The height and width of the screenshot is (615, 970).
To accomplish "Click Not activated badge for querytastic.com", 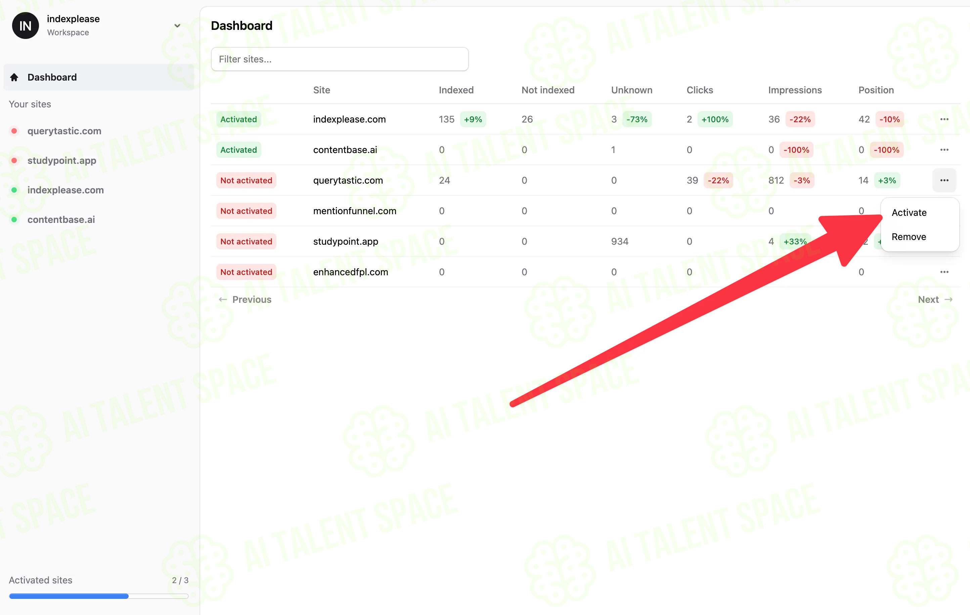I will tap(246, 180).
